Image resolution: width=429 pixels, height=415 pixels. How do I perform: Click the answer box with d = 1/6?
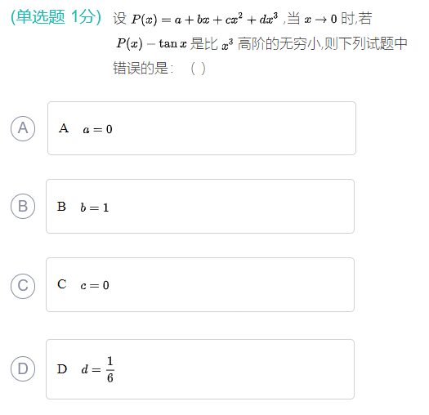[200, 369]
